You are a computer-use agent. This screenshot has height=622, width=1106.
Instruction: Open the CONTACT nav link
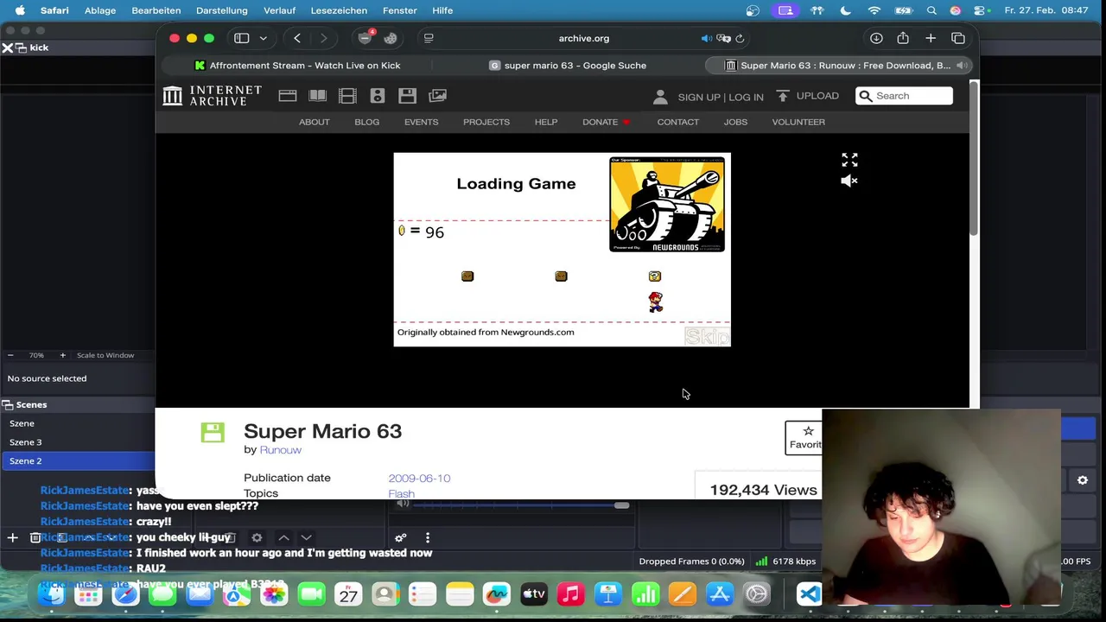[678, 122]
